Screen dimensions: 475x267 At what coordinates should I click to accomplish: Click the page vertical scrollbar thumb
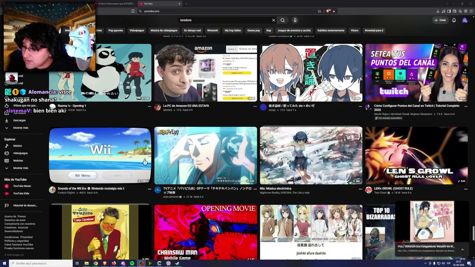474,233
